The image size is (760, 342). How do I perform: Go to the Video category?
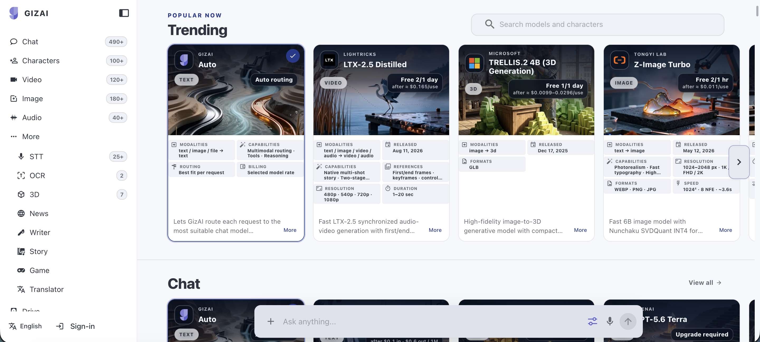[x=68, y=80]
